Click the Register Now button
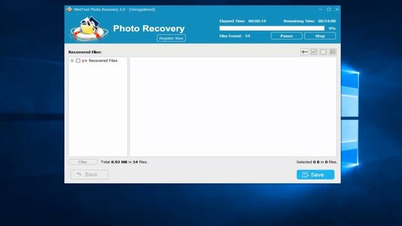Viewport: 402px width, 226px height. pyautogui.click(x=171, y=38)
